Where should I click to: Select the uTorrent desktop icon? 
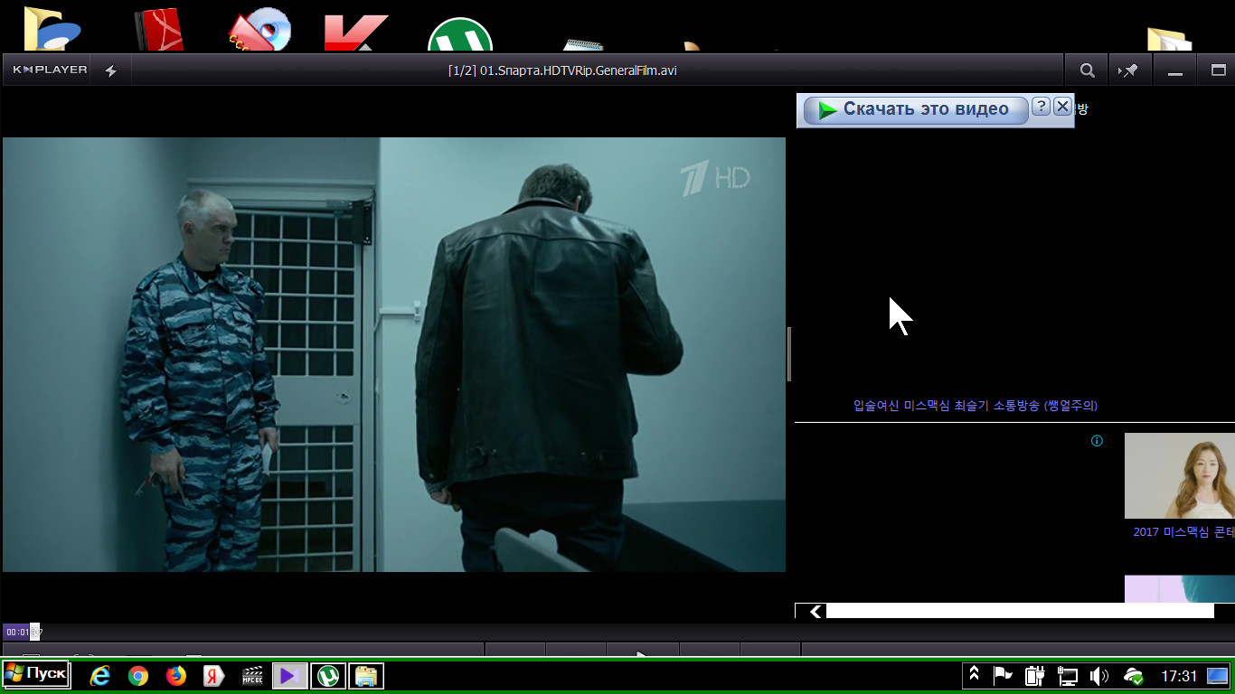coord(460,34)
